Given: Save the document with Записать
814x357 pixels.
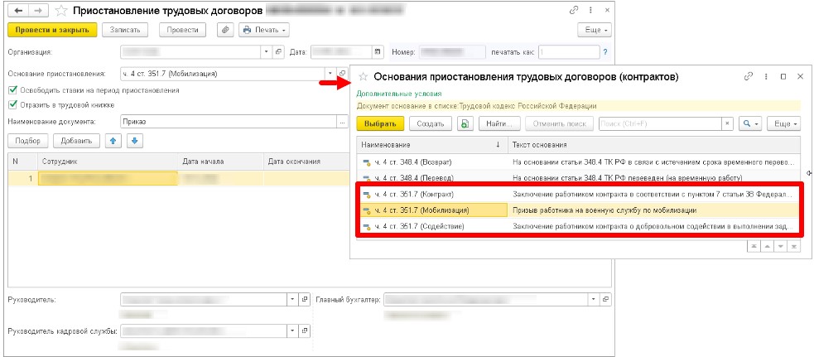Looking at the screenshot, I should coord(125,30).
